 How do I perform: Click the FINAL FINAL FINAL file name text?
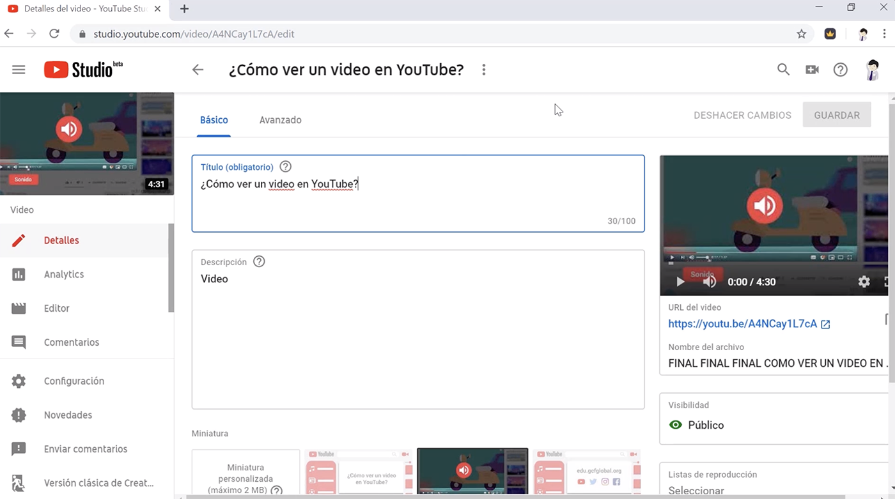click(x=778, y=364)
